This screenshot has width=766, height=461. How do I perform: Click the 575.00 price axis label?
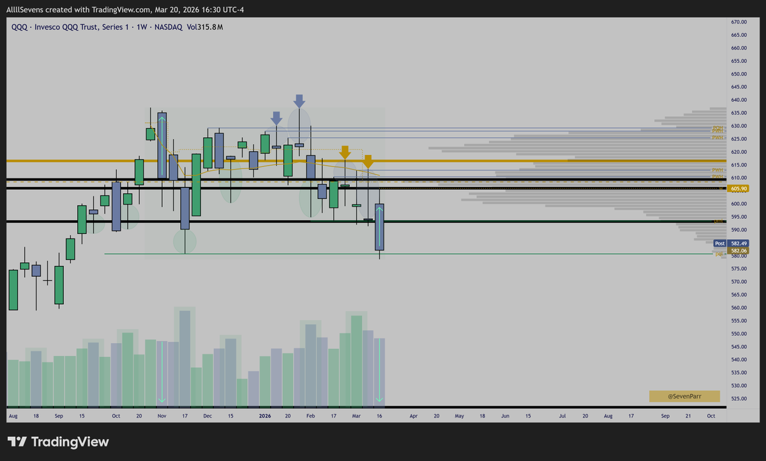tap(739, 269)
